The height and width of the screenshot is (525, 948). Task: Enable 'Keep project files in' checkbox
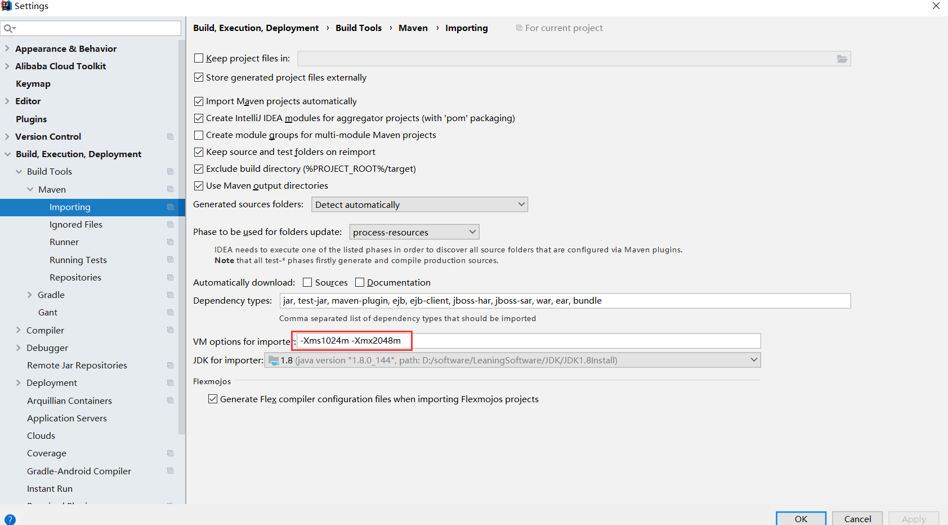[x=198, y=58]
